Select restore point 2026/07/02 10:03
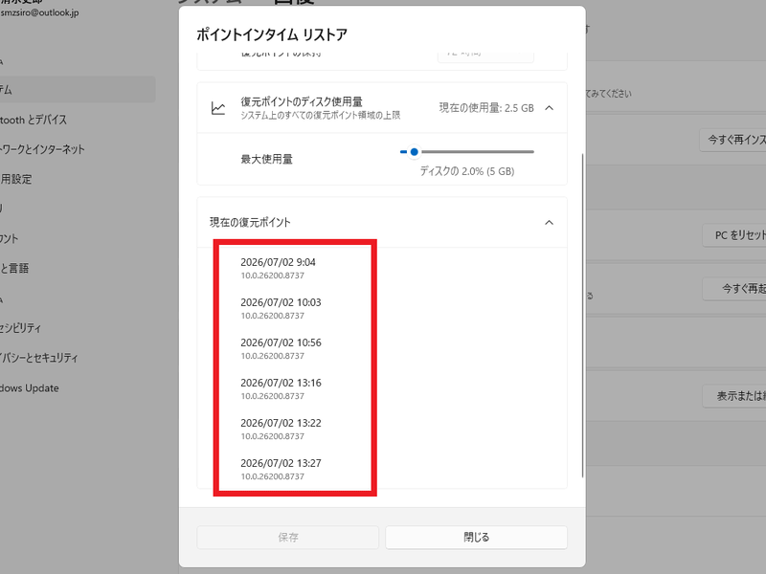The image size is (766, 574). [x=281, y=308]
